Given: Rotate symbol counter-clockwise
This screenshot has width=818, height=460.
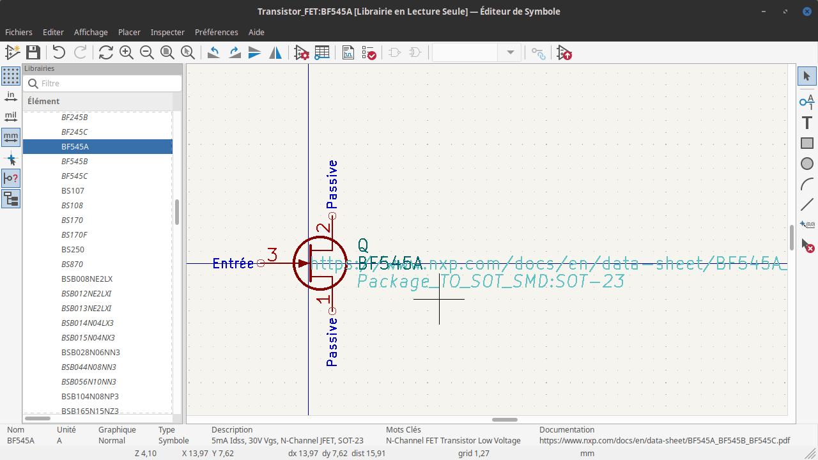Looking at the screenshot, I should click(x=214, y=52).
